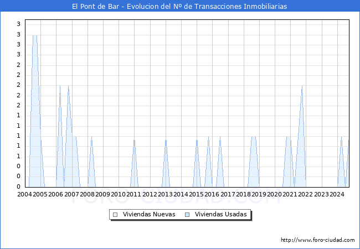Screen dimensions: 360x249
Task: Click the Viviendas Nuevas legend swatch
Action: (115, 215)
